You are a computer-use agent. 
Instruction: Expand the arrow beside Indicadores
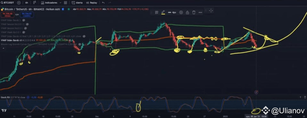point(60,3)
